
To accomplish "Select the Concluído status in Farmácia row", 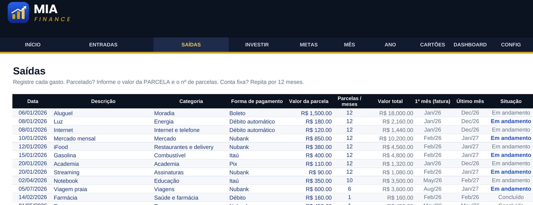I will pyautogui.click(x=511, y=197).
